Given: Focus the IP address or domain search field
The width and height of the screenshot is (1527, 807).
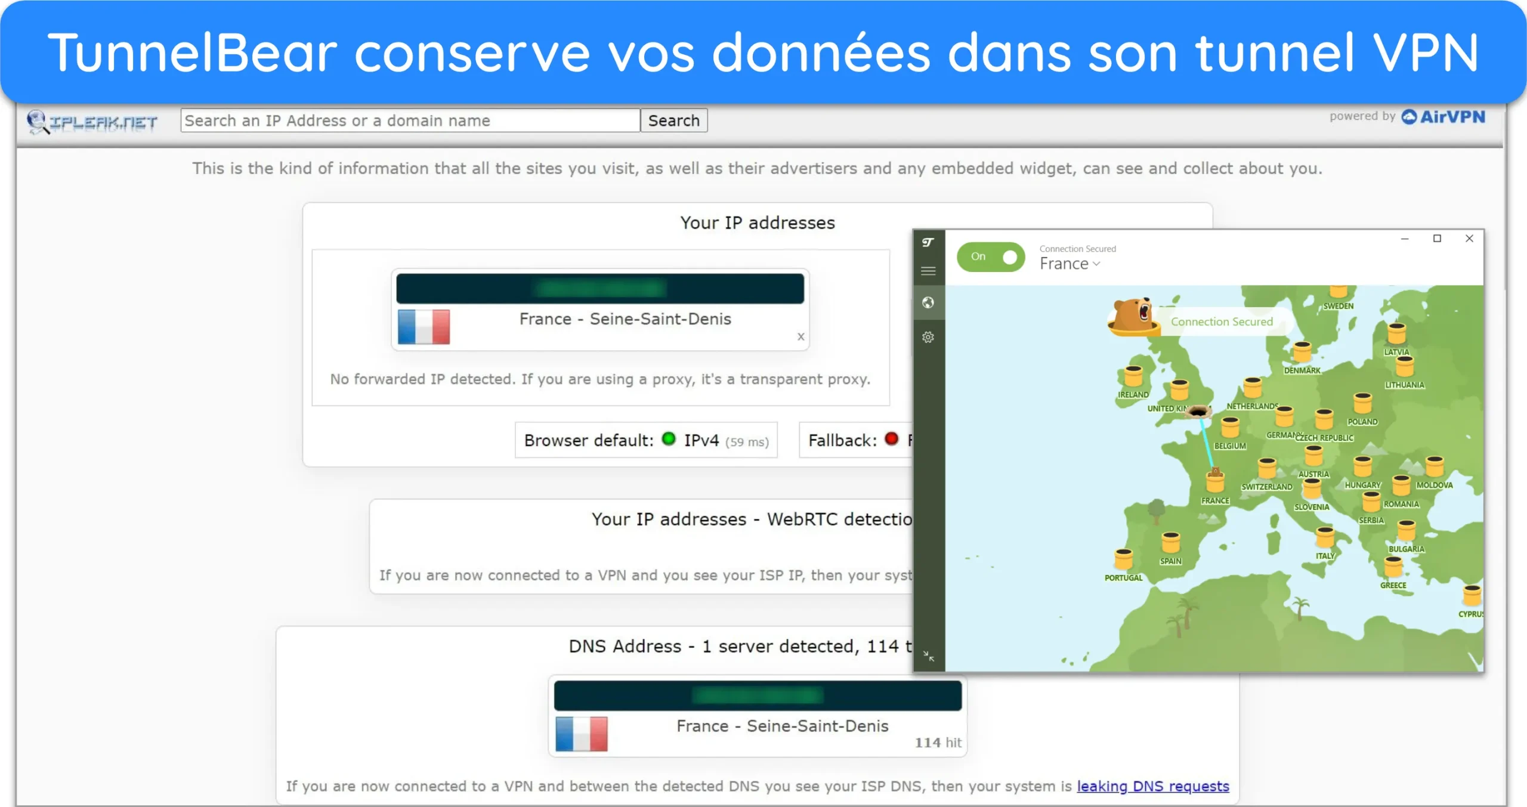Looking at the screenshot, I should [410, 120].
